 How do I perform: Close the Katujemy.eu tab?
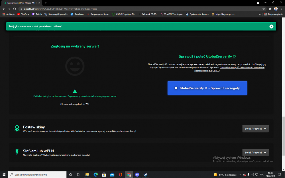[39, 3]
